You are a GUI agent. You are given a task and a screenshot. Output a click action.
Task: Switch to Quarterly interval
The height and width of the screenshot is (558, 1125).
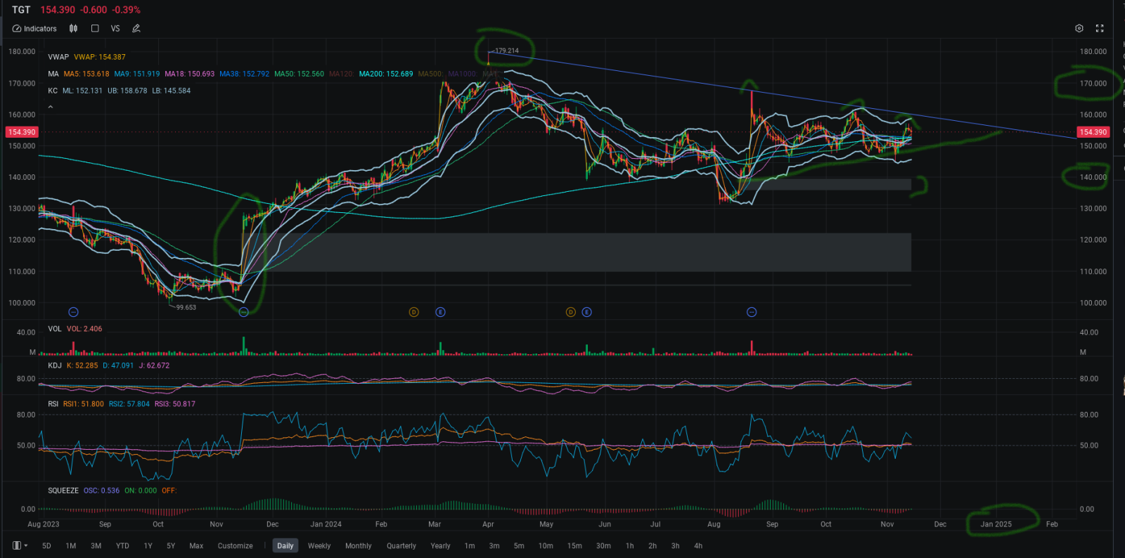tap(401, 546)
